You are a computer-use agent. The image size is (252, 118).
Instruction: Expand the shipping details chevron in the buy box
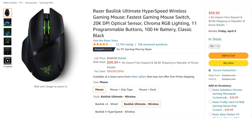(227, 25)
